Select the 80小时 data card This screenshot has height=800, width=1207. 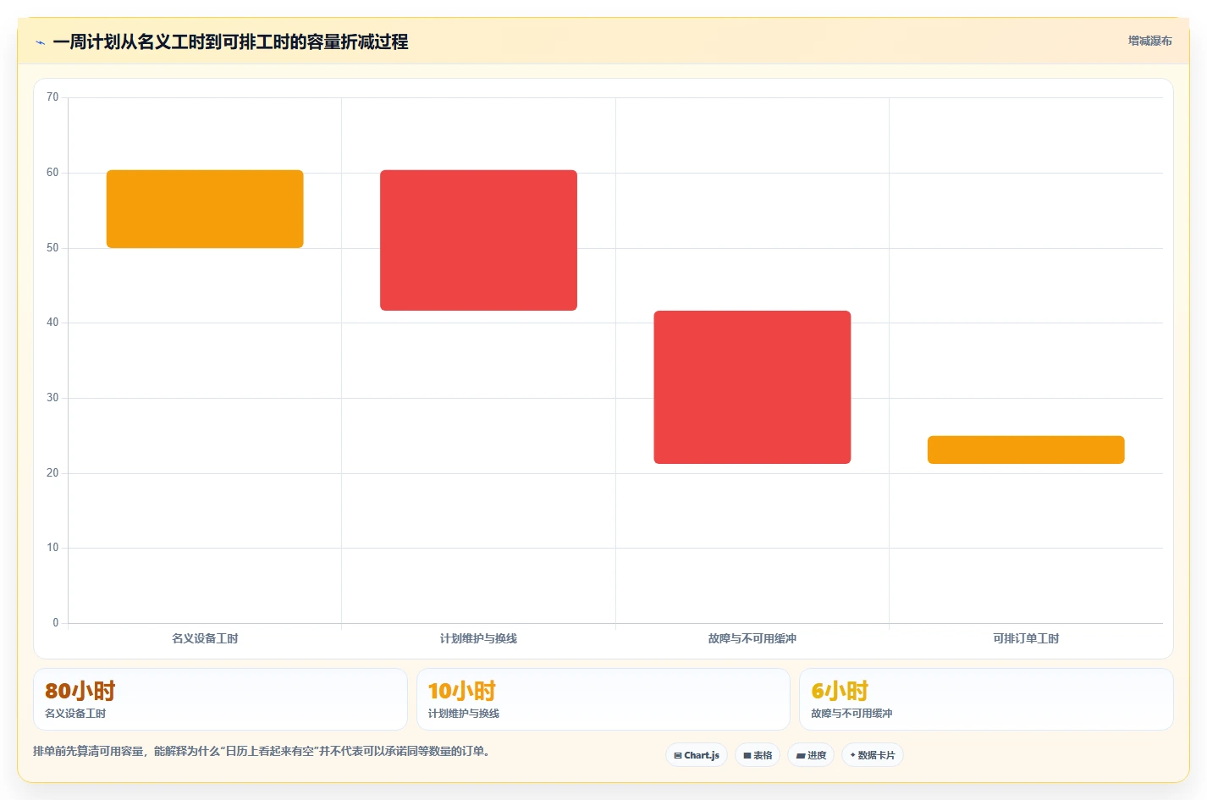point(220,699)
